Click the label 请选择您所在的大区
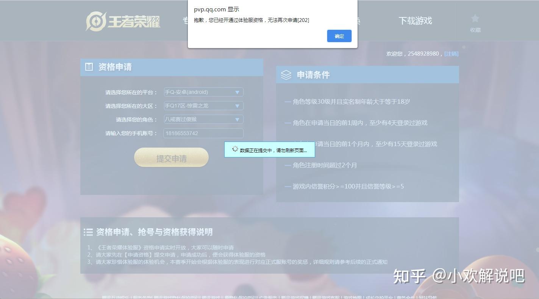This screenshot has width=539, height=299. coord(131,106)
